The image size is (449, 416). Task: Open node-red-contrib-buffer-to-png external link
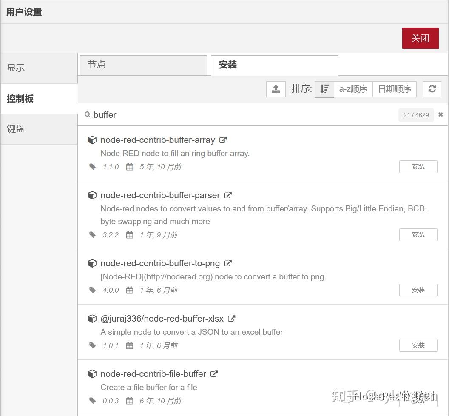click(227, 263)
